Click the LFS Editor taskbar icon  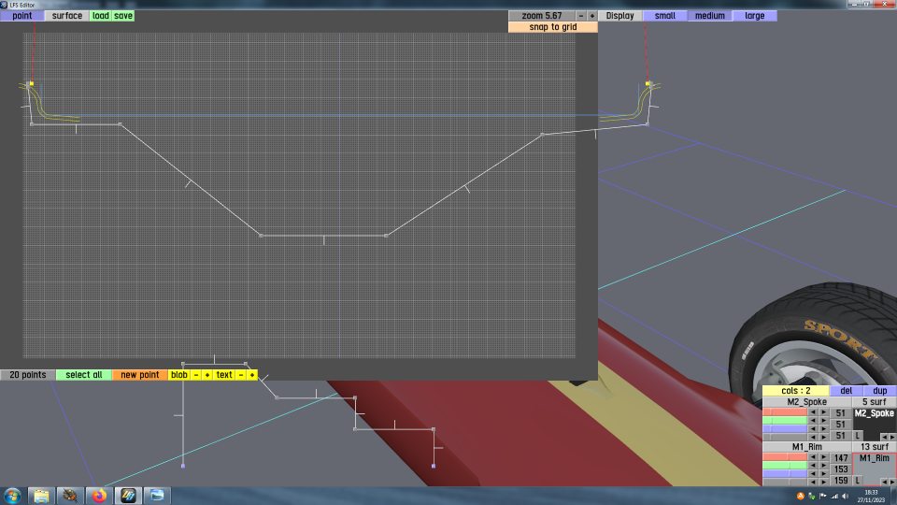[x=128, y=496]
